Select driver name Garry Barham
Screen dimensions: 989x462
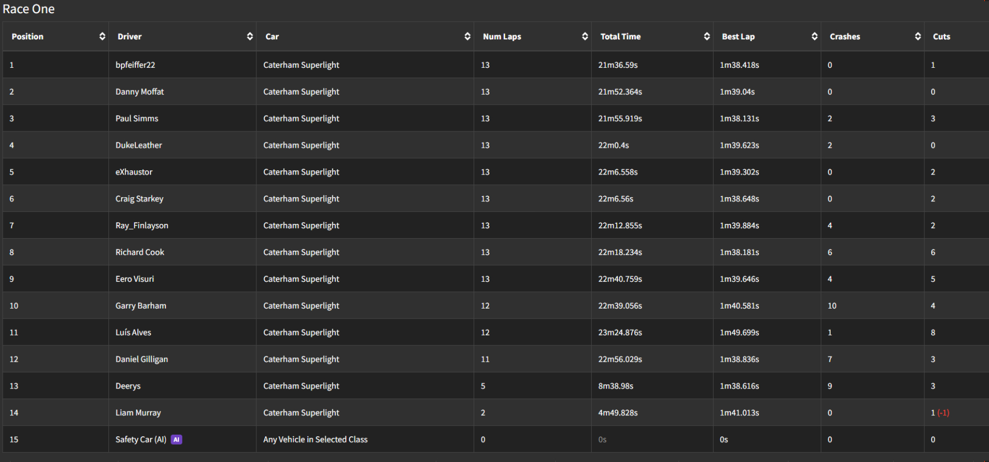click(x=141, y=306)
